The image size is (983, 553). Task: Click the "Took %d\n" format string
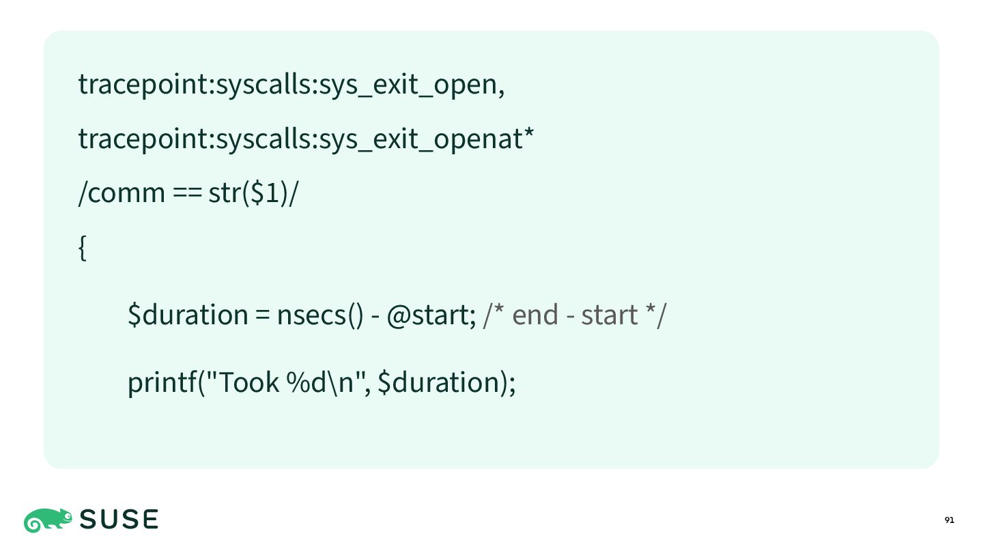pyautogui.click(x=288, y=382)
